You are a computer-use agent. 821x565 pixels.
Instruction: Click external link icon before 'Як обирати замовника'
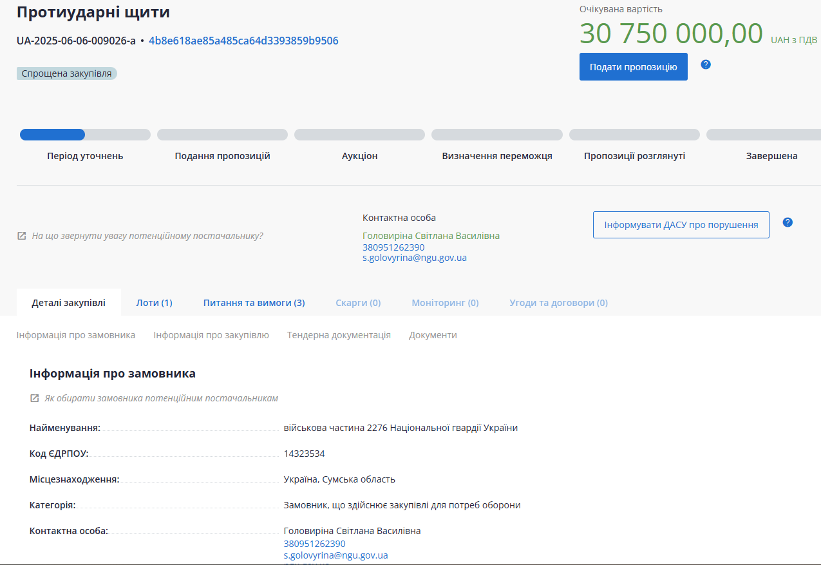click(35, 398)
